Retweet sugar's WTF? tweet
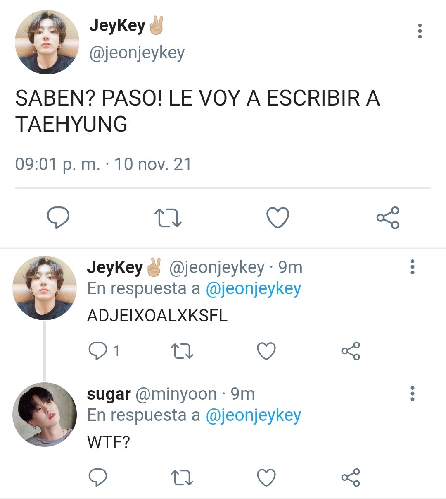446x499 pixels. tap(182, 477)
